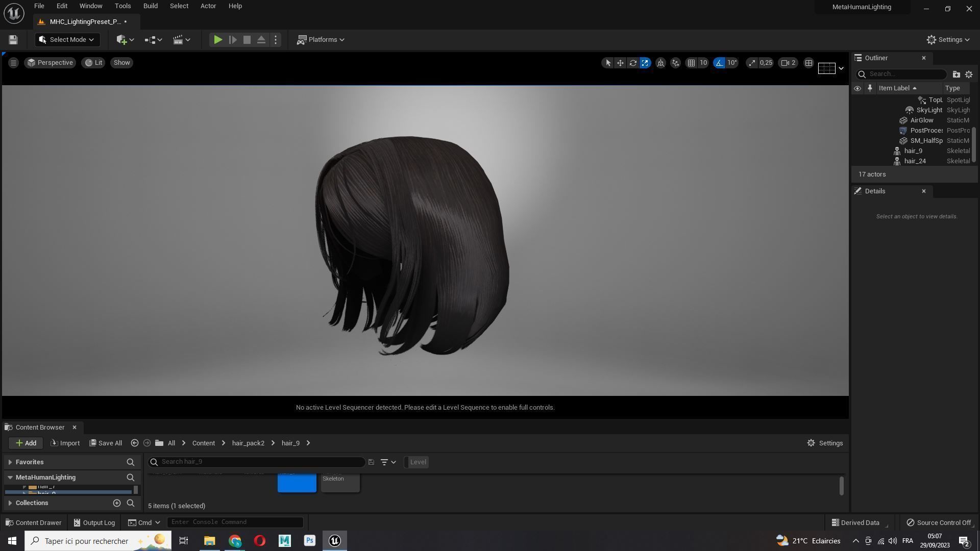This screenshot has height=551, width=980.
Task: Toggle grid snapping in the viewport
Action: coord(691,63)
